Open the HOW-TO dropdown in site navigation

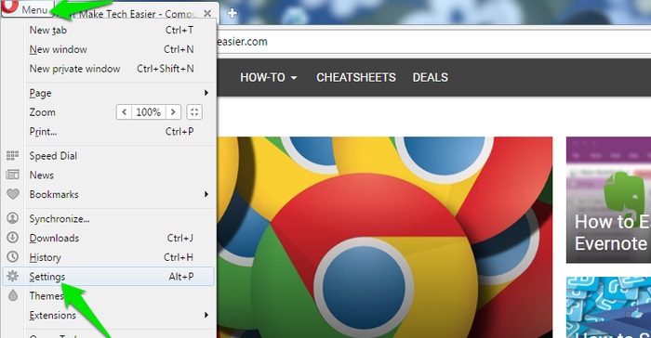pyautogui.click(x=269, y=78)
